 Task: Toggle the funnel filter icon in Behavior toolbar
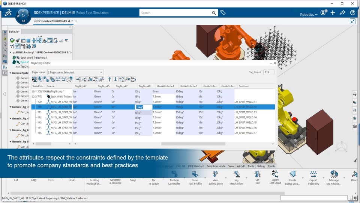(66, 41)
